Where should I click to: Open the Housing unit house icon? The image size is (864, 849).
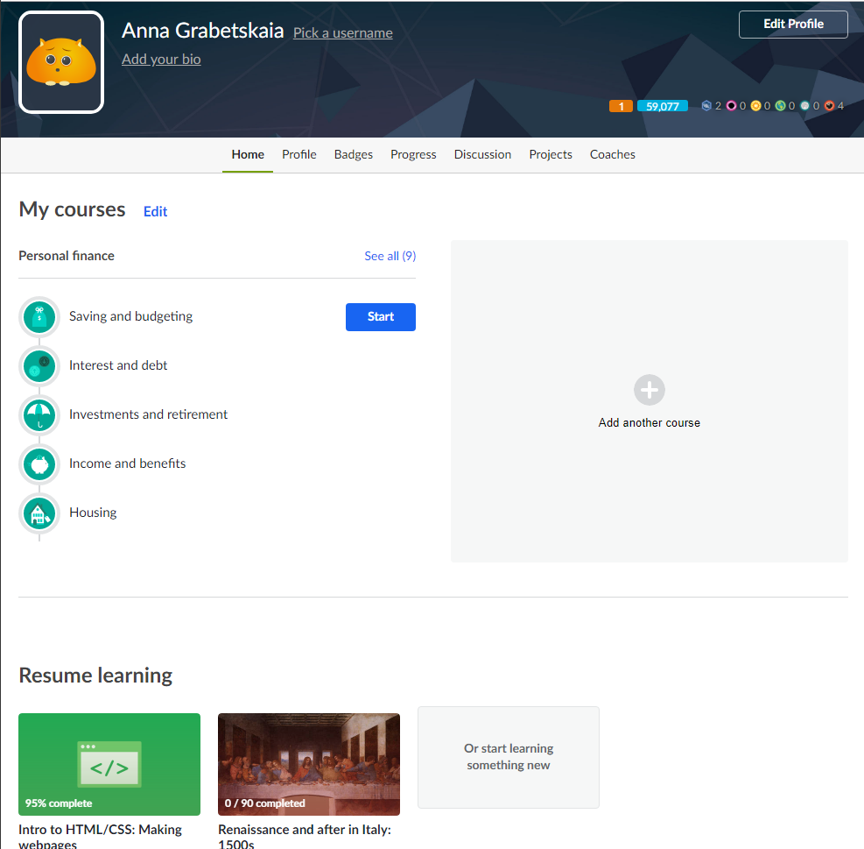[39, 513]
